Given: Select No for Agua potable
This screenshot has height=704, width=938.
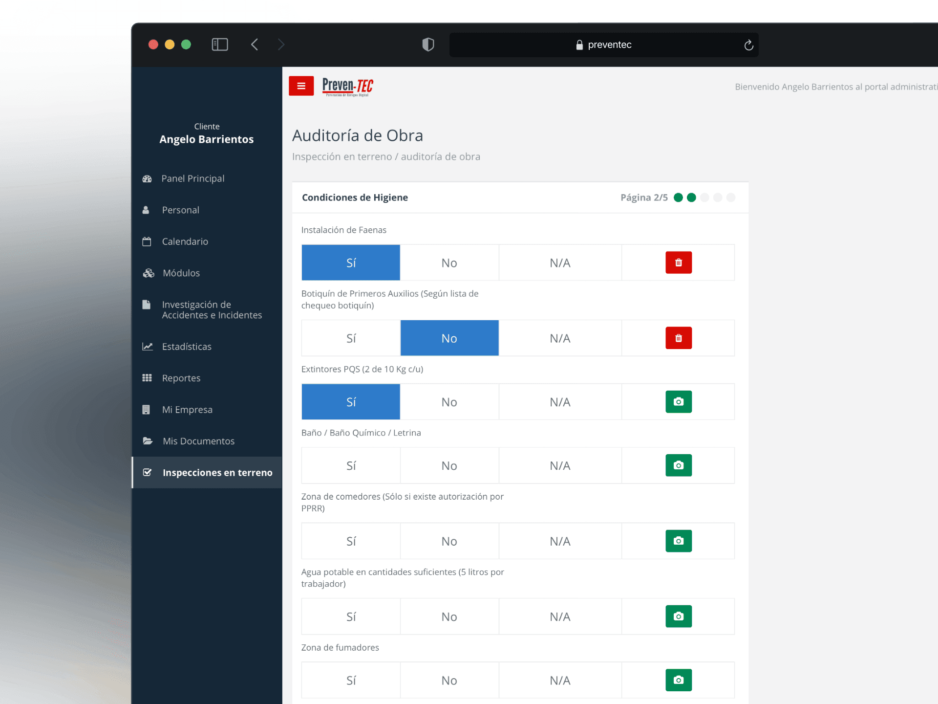Looking at the screenshot, I should point(449,616).
